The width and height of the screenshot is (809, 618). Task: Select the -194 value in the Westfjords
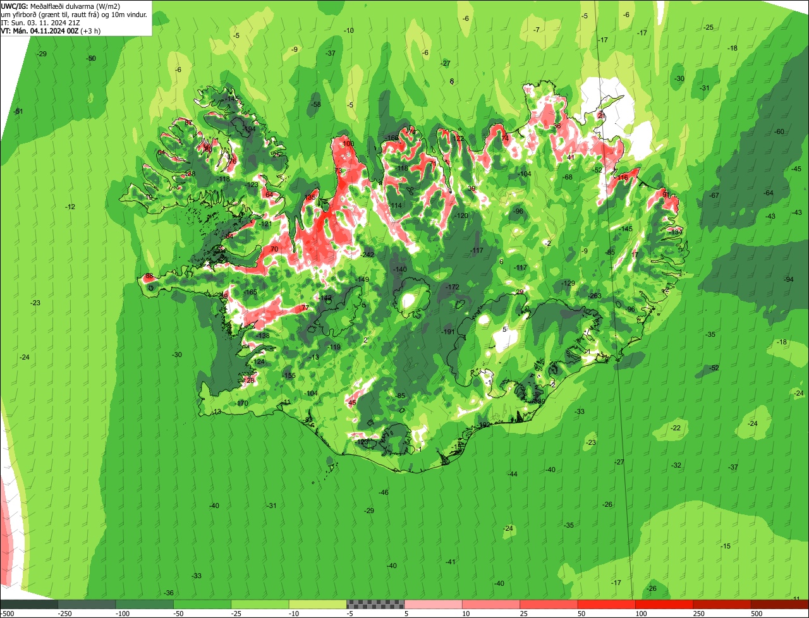[249, 128]
